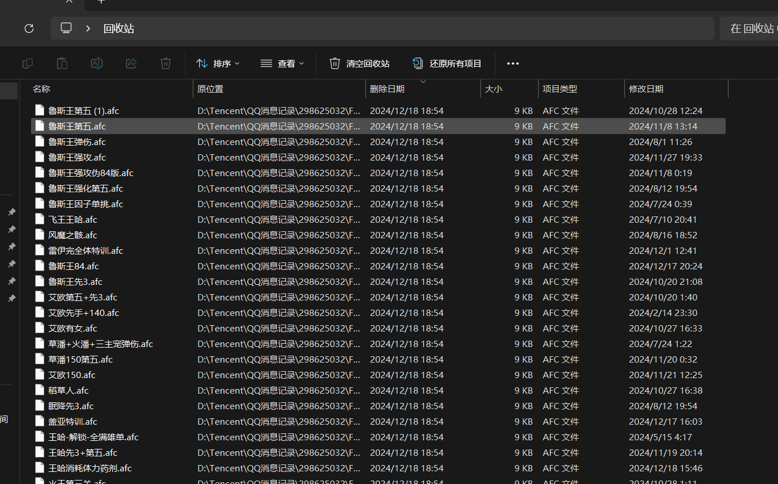Viewport: 778px width, 484px height.
Task: Click the 还原所有项目 button
Action: point(447,63)
